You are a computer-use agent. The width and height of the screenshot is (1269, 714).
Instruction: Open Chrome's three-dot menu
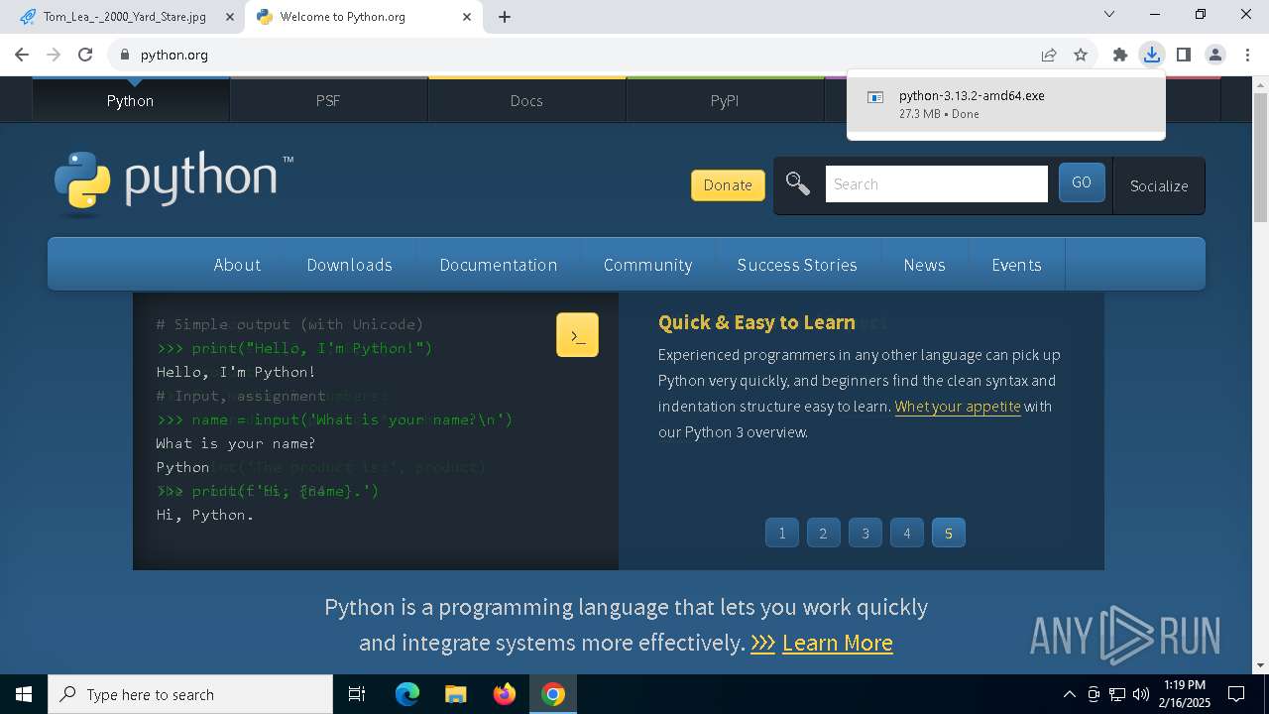(1247, 55)
